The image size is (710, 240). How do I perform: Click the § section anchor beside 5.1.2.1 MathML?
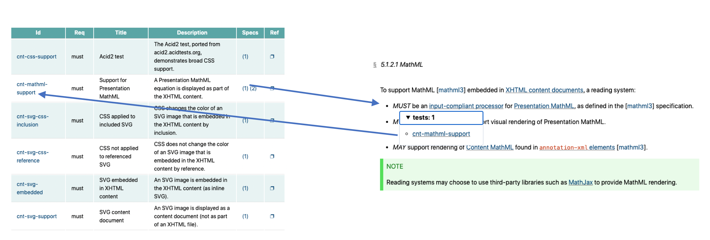[x=375, y=65]
